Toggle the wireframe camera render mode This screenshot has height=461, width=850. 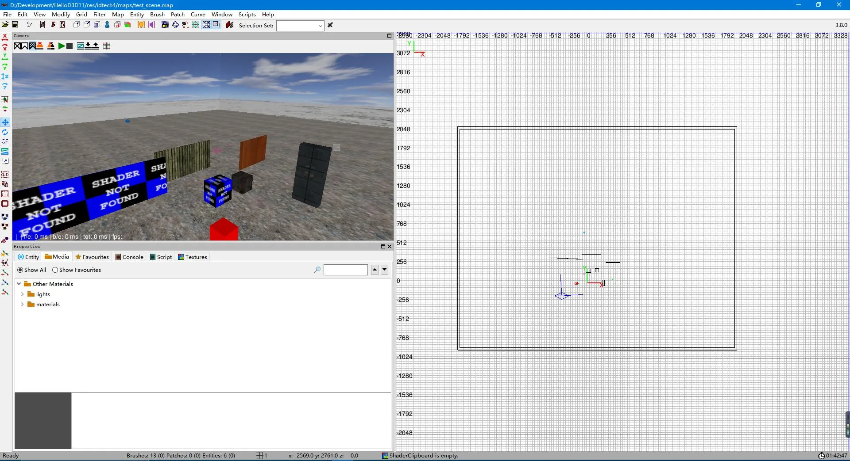click(x=17, y=46)
